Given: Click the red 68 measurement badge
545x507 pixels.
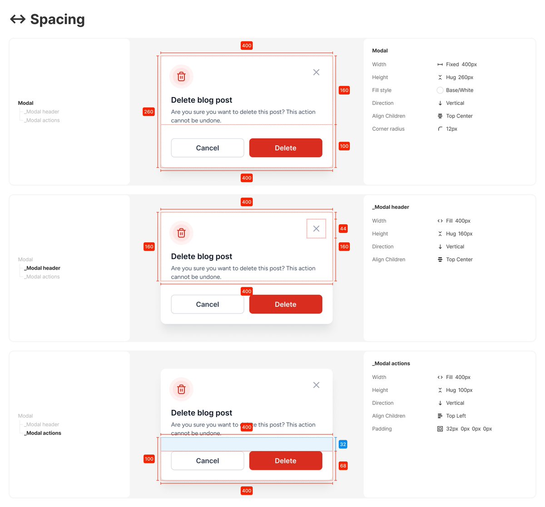Looking at the screenshot, I should pos(343,466).
